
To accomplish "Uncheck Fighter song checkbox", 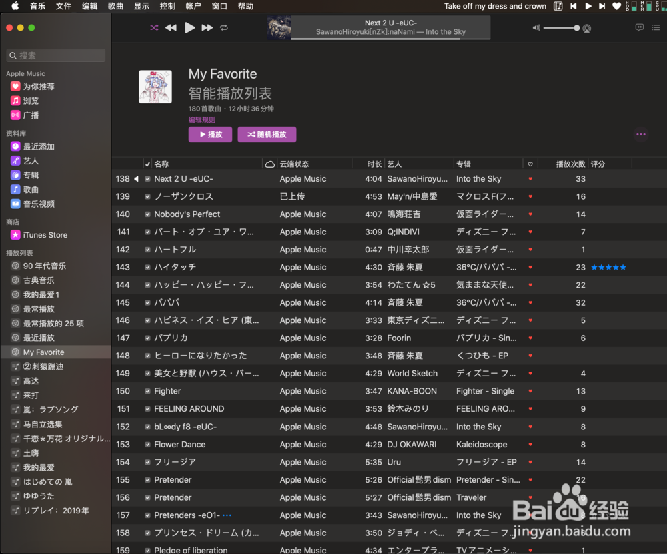I will pos(147,391).
